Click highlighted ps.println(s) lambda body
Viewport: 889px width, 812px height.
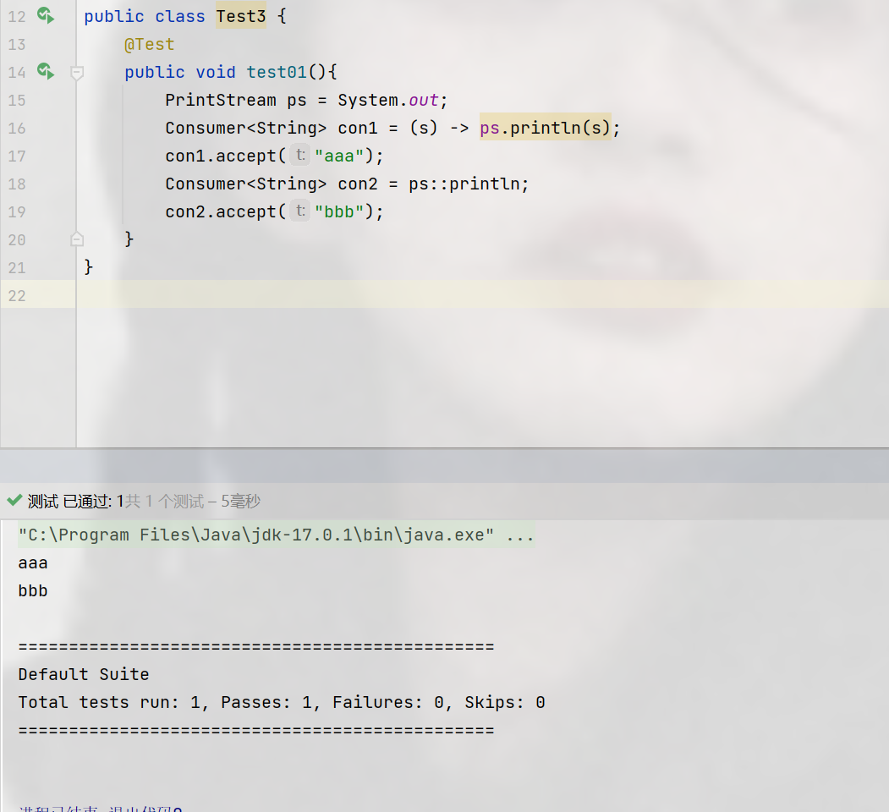pos(545,127)
